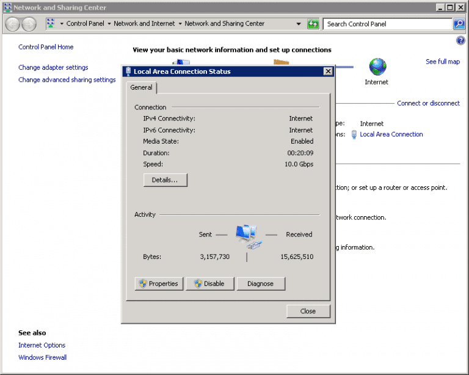Click into the Search Control Panel field
This screenshot has height=375, width=469.
(x=387, y=24)
